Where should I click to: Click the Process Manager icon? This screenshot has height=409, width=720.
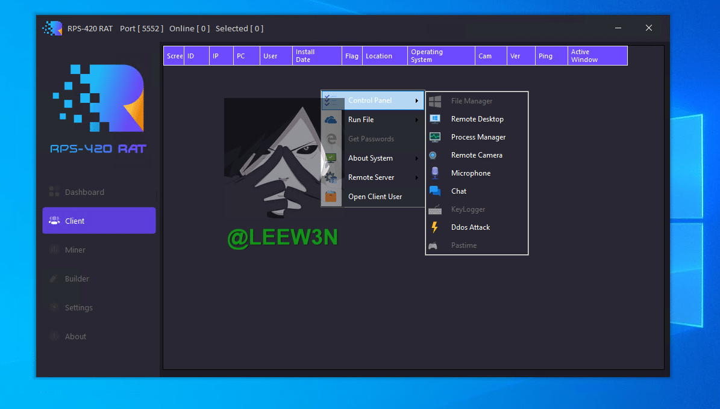tap(435, 137)
